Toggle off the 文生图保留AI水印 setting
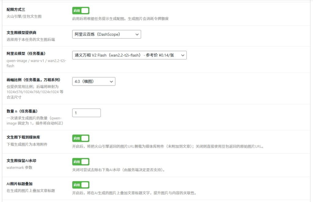 coord(81,161)
